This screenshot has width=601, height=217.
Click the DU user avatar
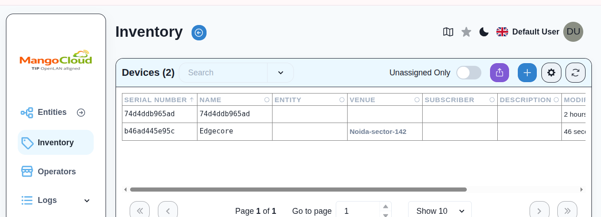click(x=573, y=32)
